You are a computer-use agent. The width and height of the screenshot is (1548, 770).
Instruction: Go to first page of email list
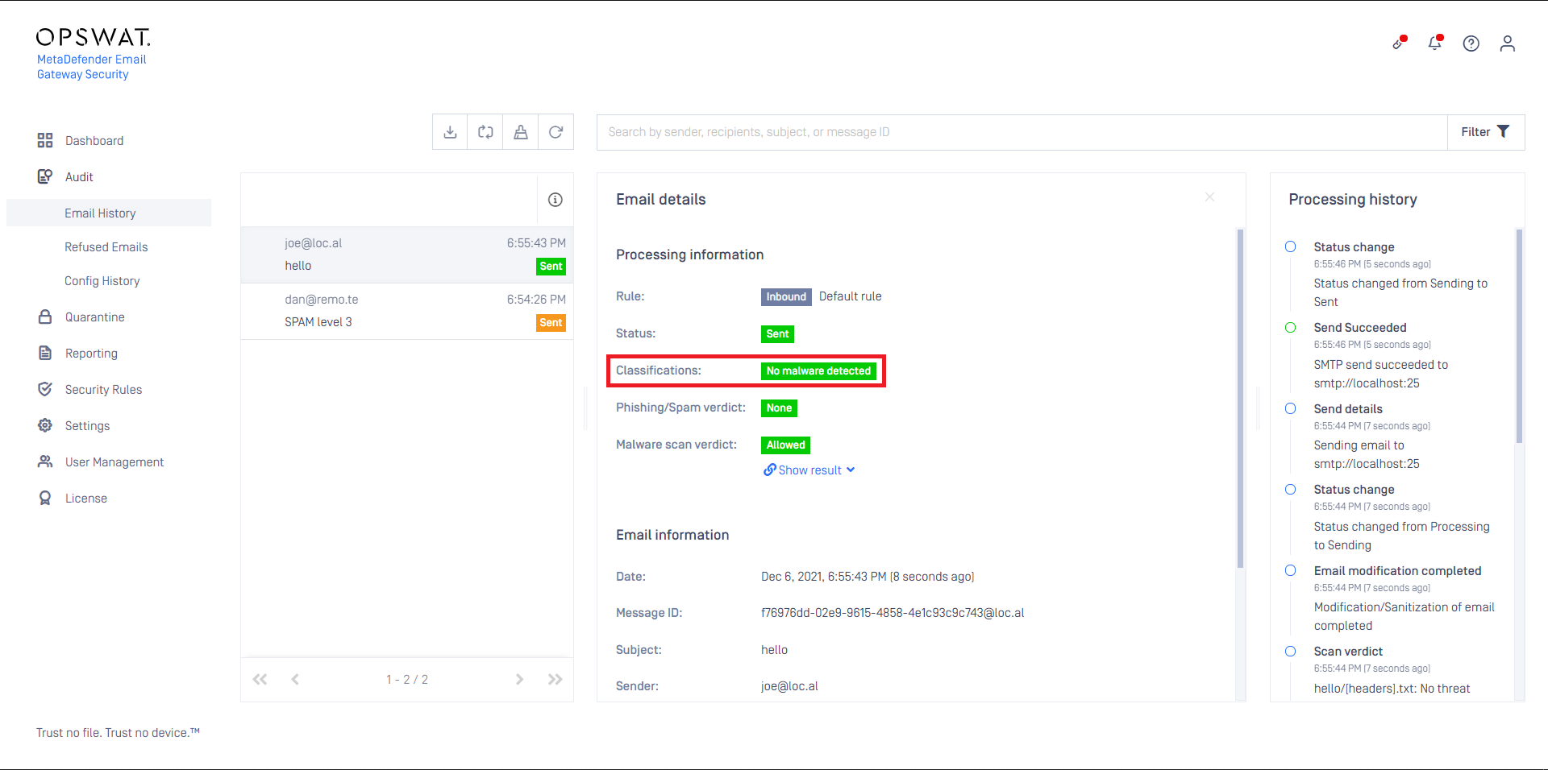pos(260,680)
